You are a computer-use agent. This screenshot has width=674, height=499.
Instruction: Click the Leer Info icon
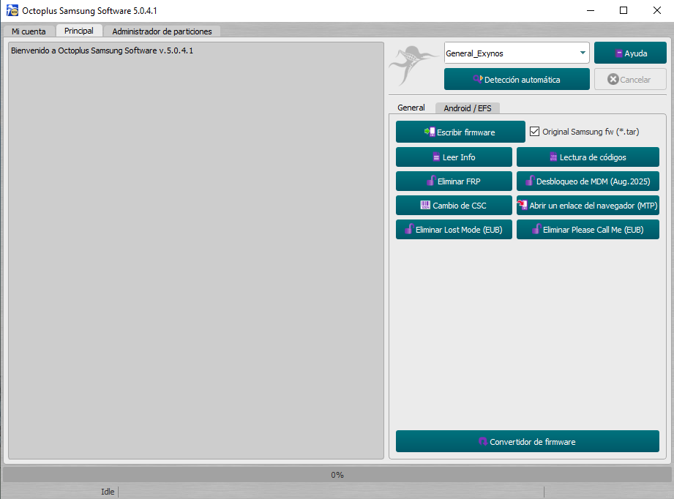pos(435,157)
